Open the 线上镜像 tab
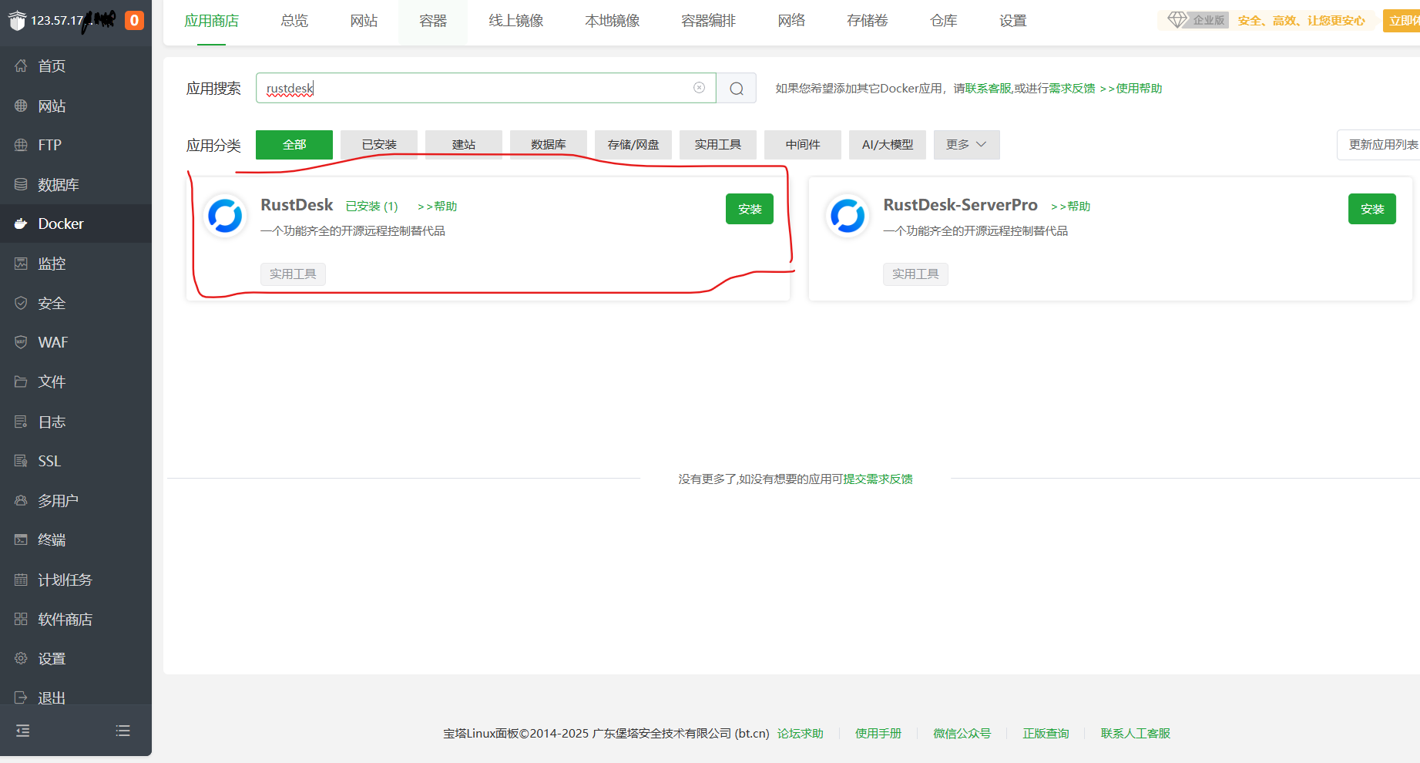 coord(516,21)
